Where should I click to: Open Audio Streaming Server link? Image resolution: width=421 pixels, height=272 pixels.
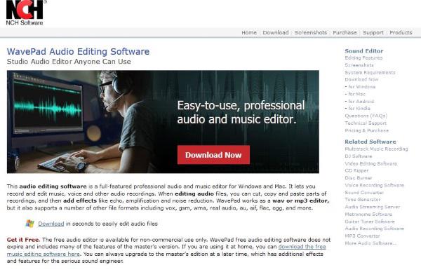click(372, 207)
